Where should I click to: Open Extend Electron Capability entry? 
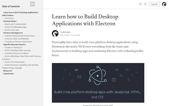[20, 67]
